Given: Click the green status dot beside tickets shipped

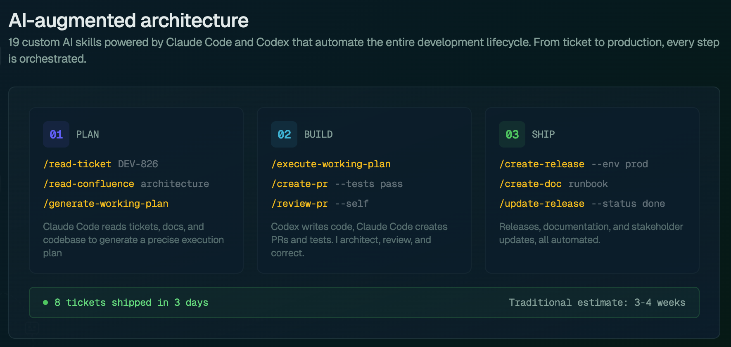Looking at the screenshot, I should coord(45,302).
